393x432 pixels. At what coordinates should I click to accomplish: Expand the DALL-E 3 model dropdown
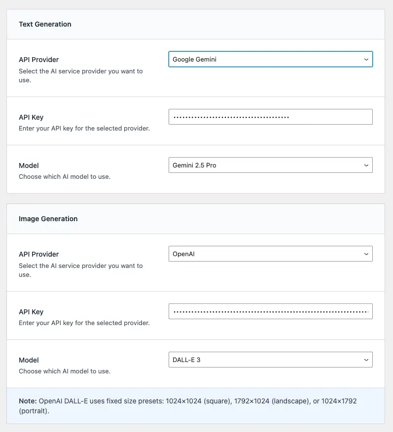click(x=270, y=360)
